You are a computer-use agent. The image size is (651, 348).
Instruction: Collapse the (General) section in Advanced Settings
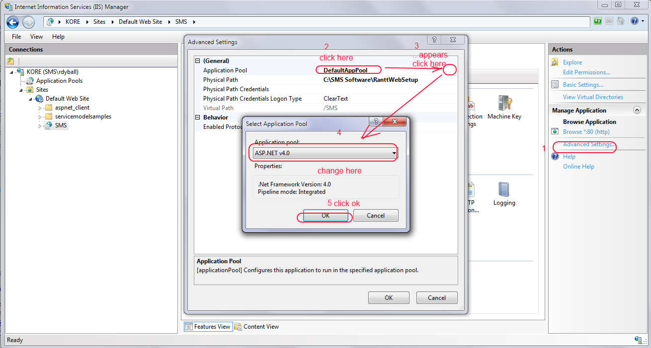[197, 61]
